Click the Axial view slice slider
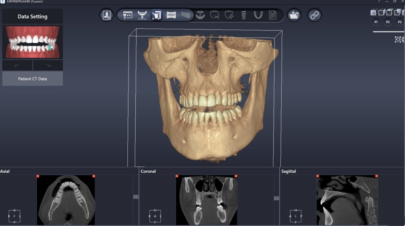The height and width of the screenshot is (226, 405). tap(136, 197)
